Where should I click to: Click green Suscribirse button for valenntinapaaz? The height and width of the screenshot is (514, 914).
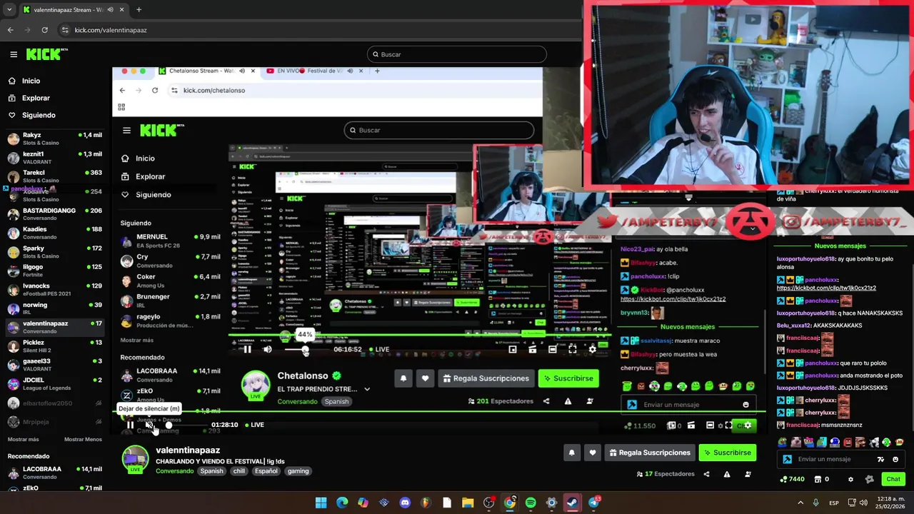727,453
